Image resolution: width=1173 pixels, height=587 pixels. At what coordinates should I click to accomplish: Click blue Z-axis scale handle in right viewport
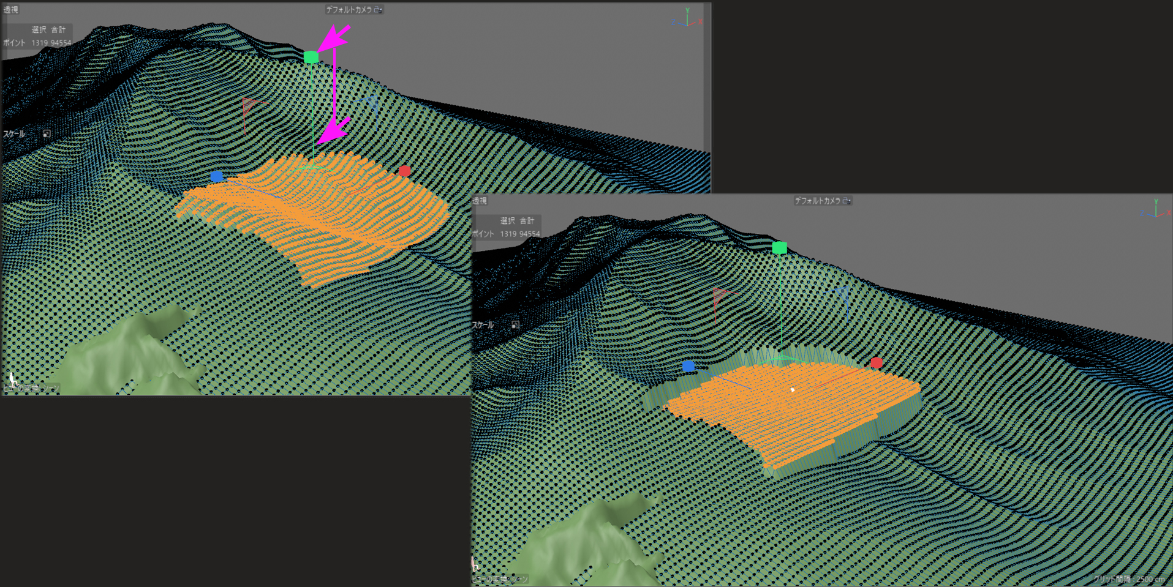tap(688, 366)
